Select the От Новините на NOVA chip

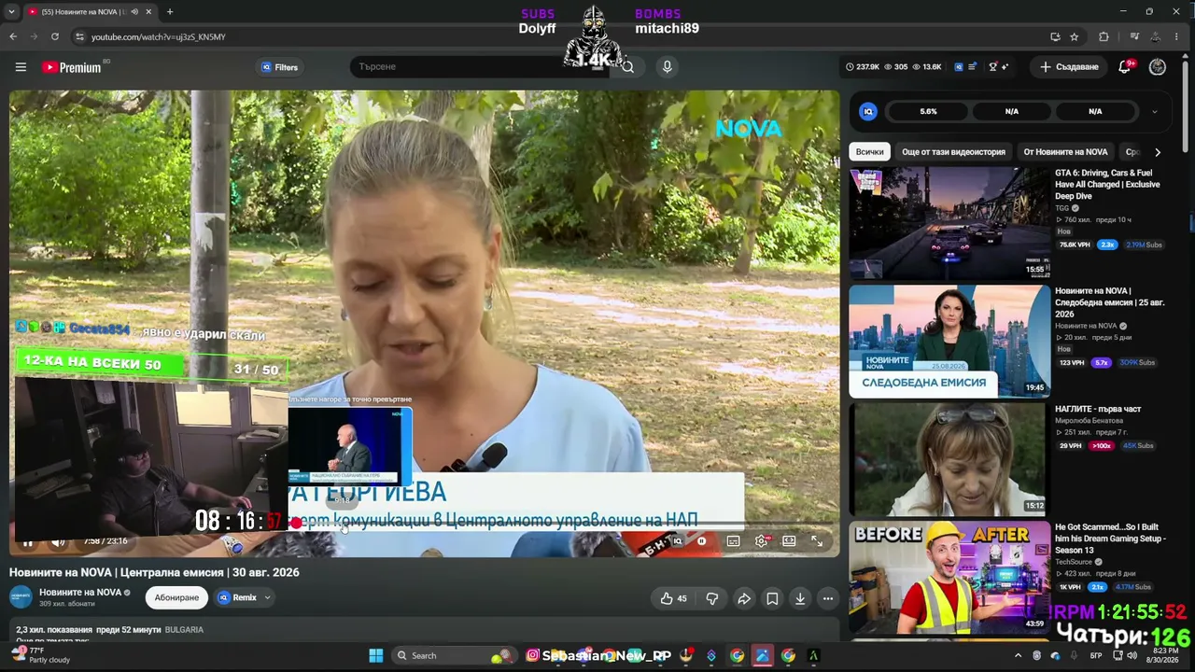click(1065, 152)
